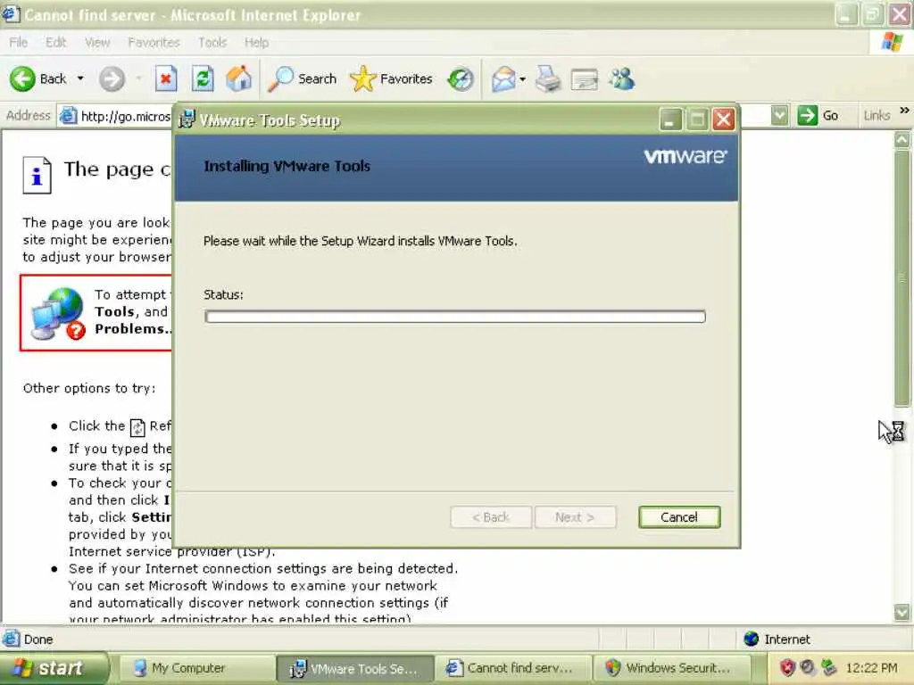The width and height of the screenshot is (914, 685).
Task: Expand the address bar dropdown arrow
Action: (779, 115)
